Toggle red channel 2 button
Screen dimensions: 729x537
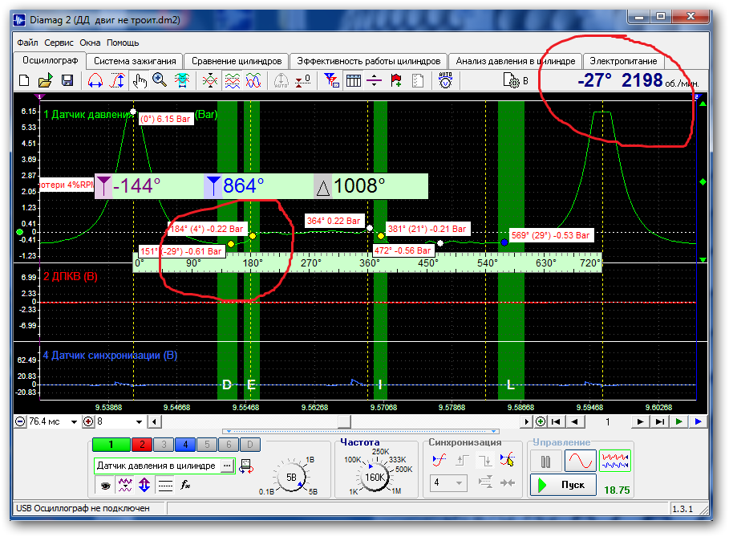pyautogui.click(x=142, y=445)
